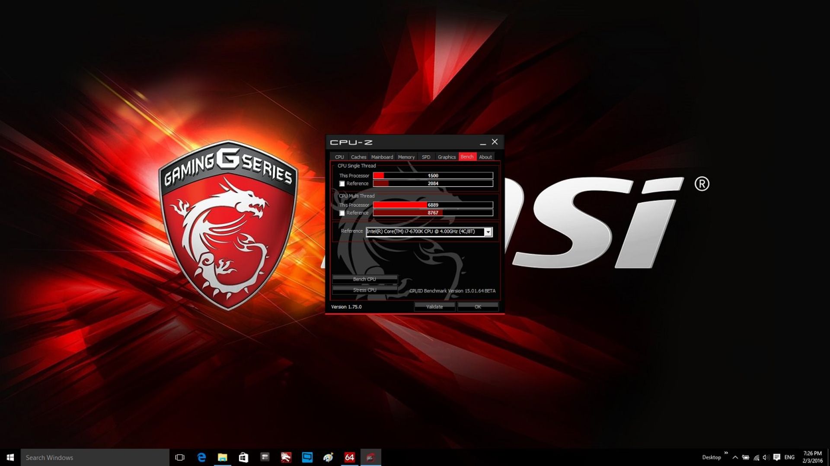830x466 pixels.
Task: Switch the ENG input language
Action: click(x=789, y=457)
